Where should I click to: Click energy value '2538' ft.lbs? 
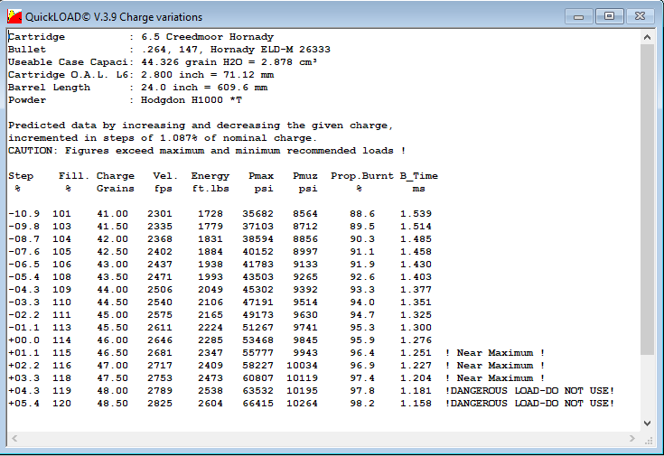point(210,391)
